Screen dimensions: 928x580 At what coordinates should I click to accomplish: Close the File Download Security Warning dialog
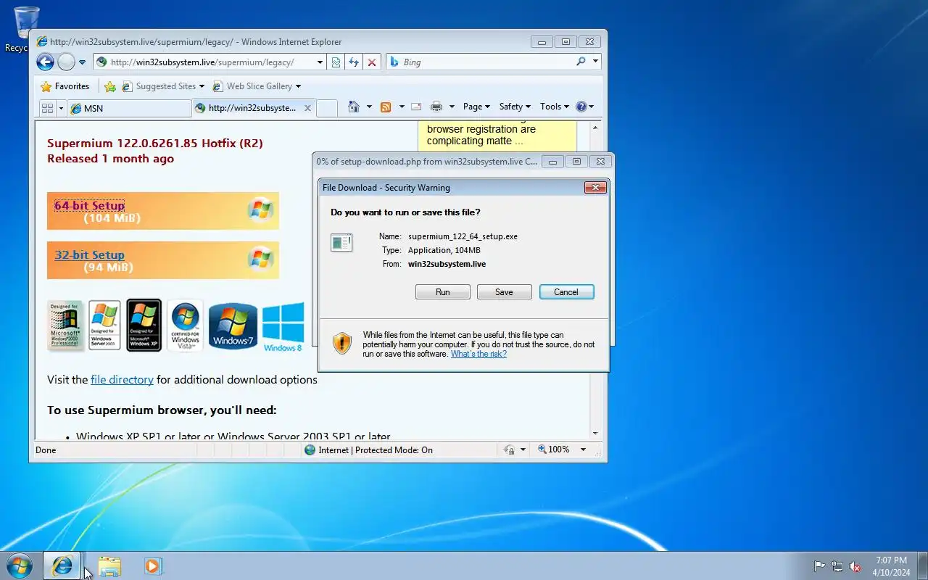coord(595,188)
